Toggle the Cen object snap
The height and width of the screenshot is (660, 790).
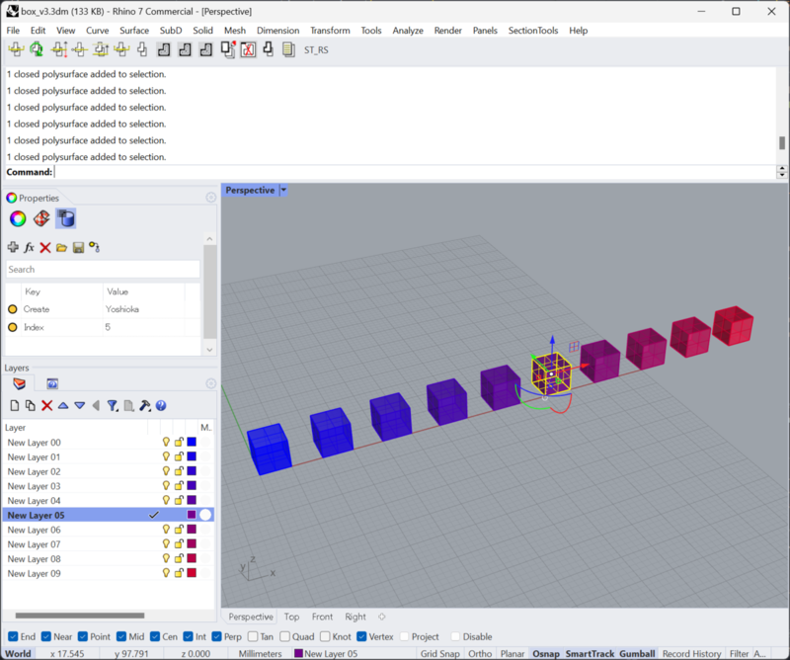coord(155,636)
